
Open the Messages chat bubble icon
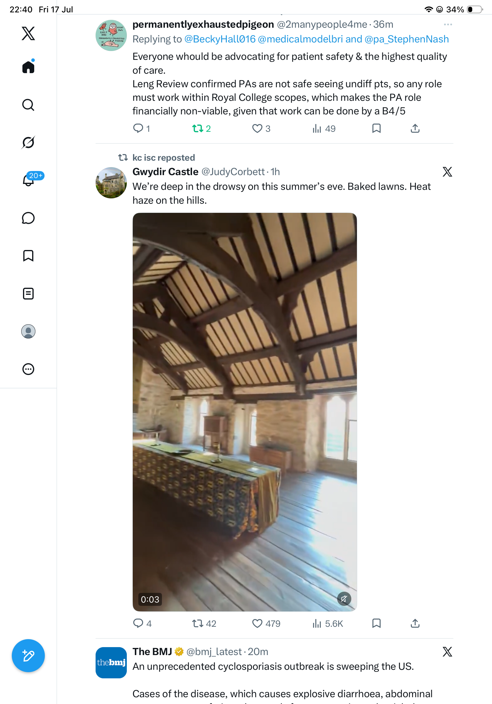28,218
